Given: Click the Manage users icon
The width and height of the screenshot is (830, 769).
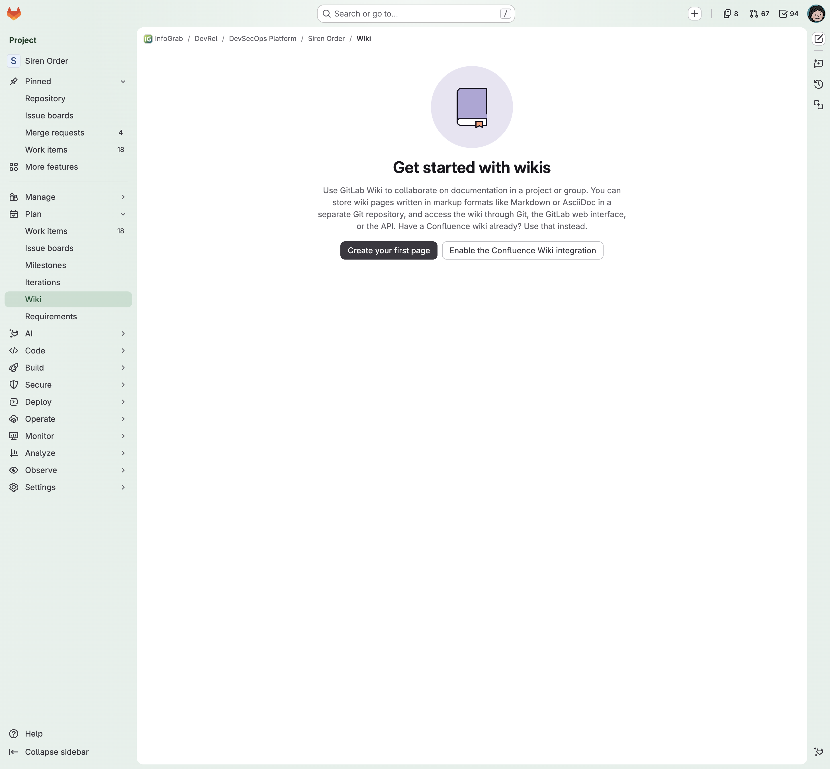Looking at the screenshot, I should click(14, 197).
